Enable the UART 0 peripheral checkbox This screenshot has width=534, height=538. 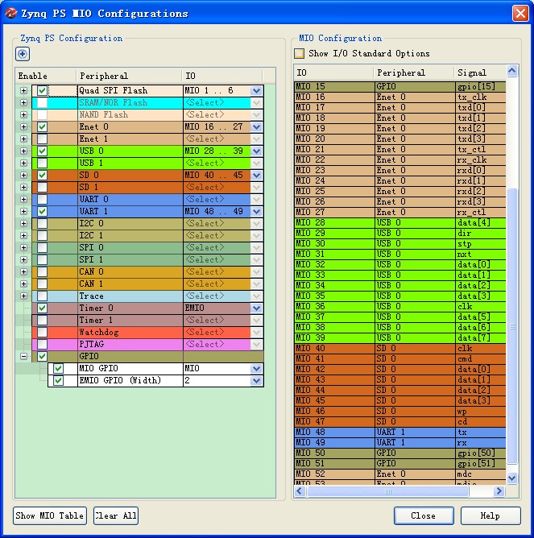click(42, 200)
